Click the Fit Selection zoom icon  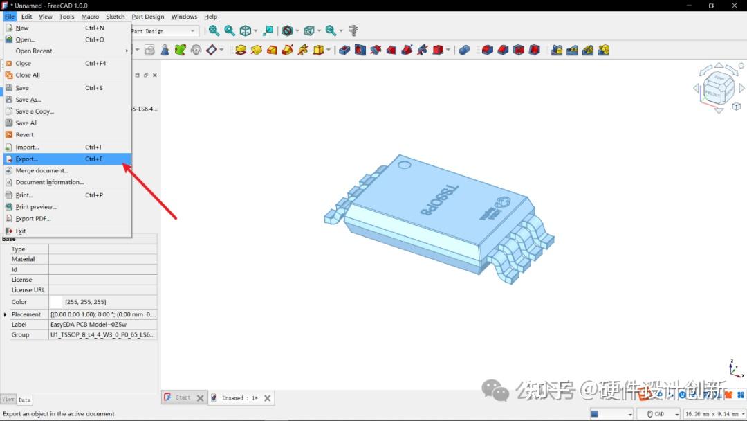pyautogui.click(x=230, y=31)
